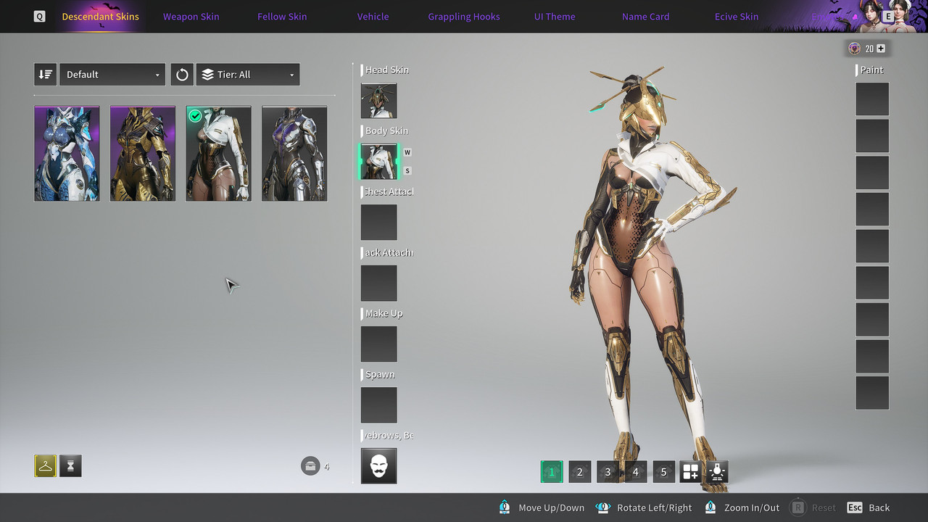Switch to Grappling Hooks tab
Image resolution: width=928 pixels, height=522 pixels.
point(464,17)
